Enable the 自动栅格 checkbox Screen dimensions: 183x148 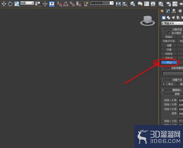pos(169,33)
